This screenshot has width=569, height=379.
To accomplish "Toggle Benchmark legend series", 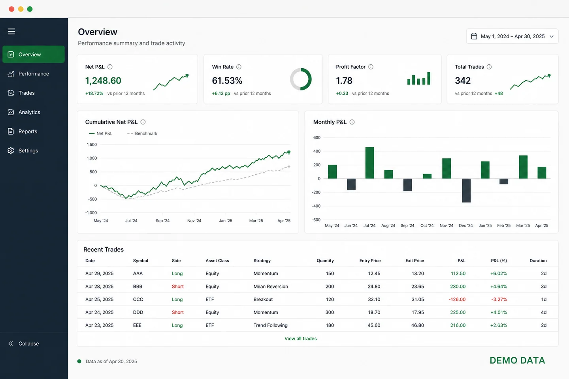I will (x=142, y=133).
